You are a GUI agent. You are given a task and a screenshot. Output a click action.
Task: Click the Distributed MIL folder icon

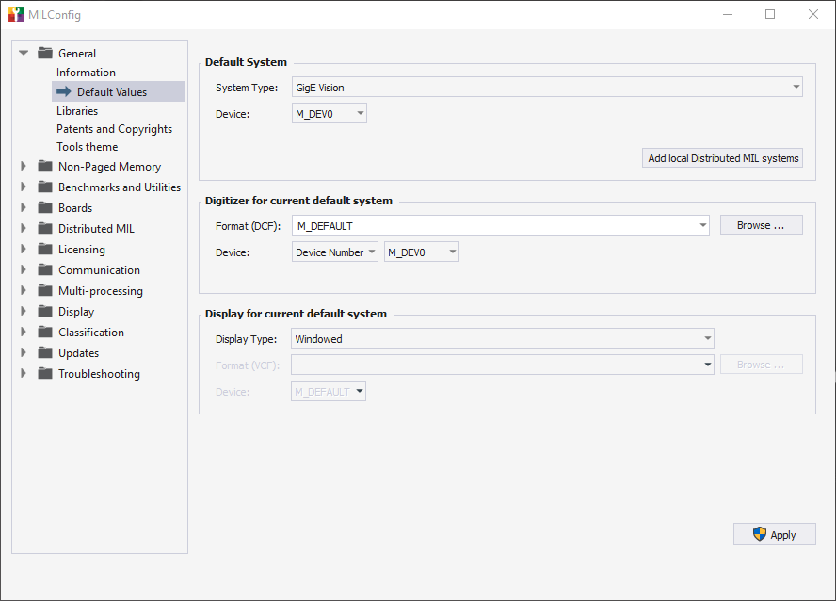[45, 228]
